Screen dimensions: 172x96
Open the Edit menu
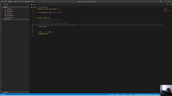point(5,2)
